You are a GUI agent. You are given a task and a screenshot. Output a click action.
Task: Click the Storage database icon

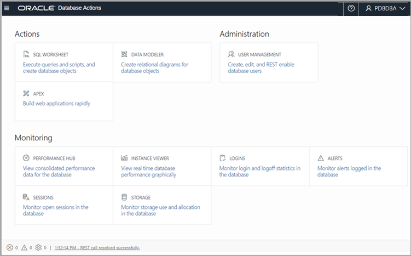click(x=124, y=197)
